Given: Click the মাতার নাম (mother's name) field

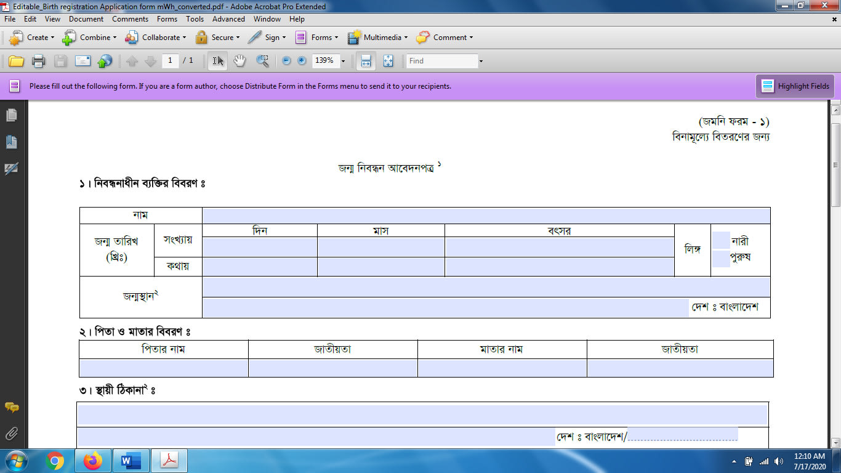Looking at the screenshot, I should (502, 368).
